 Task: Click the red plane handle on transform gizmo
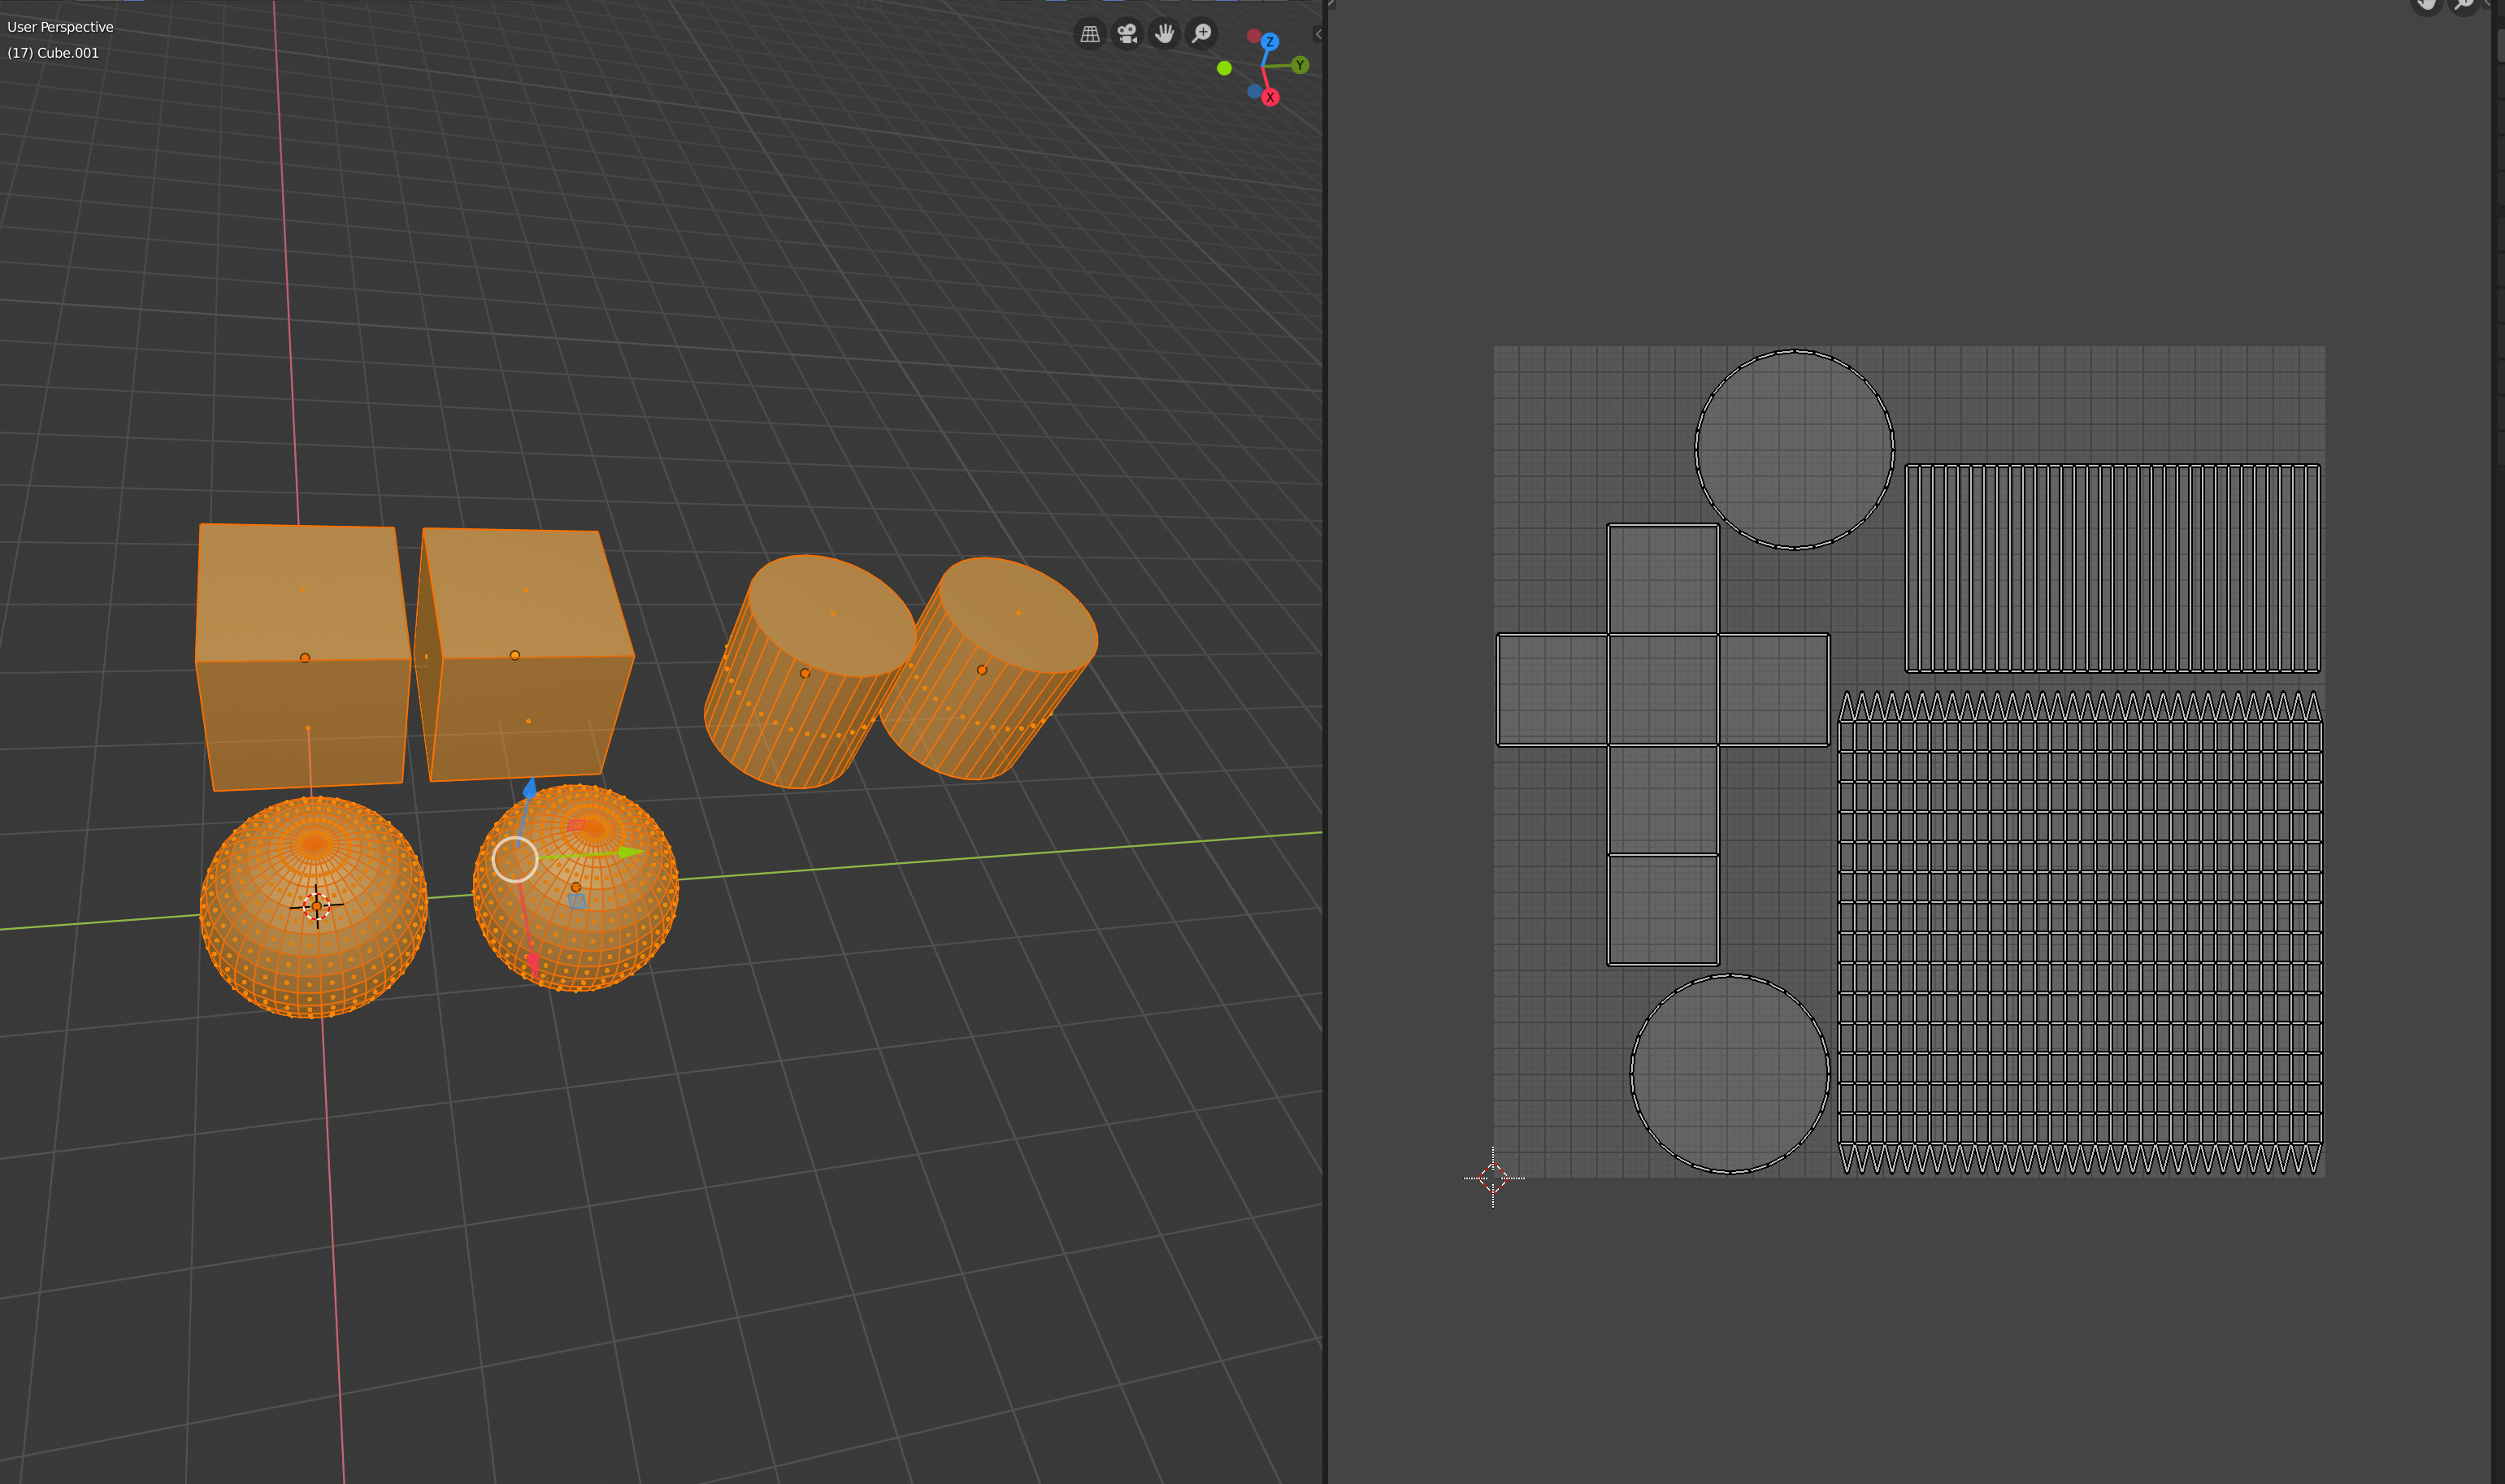[x=576, y=825]
